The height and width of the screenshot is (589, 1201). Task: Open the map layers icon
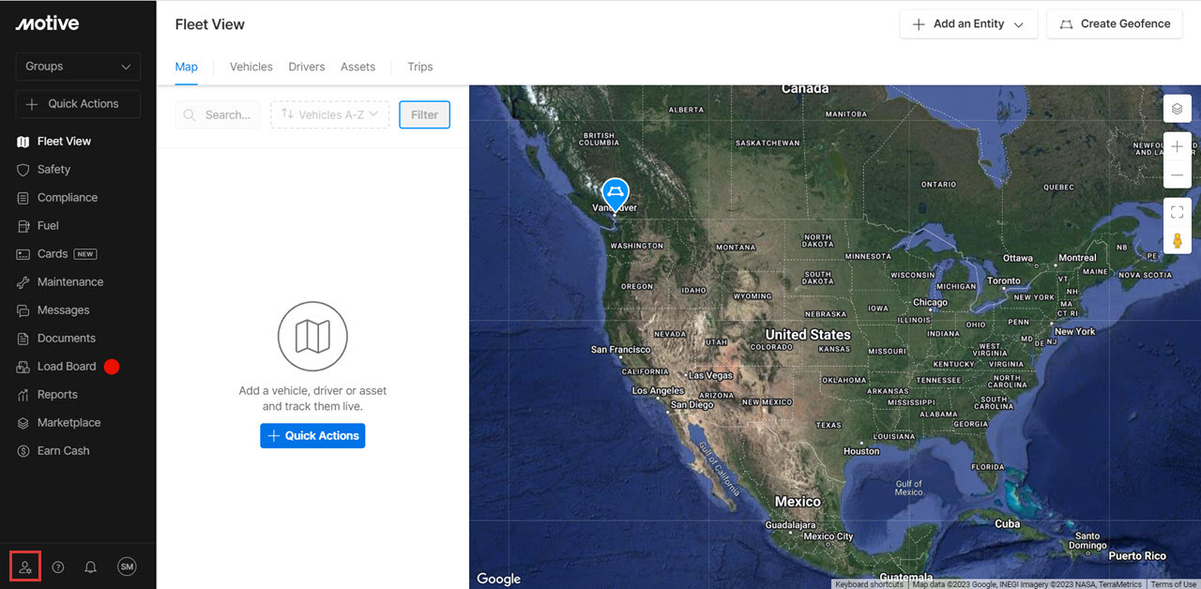pos(1178,108)
